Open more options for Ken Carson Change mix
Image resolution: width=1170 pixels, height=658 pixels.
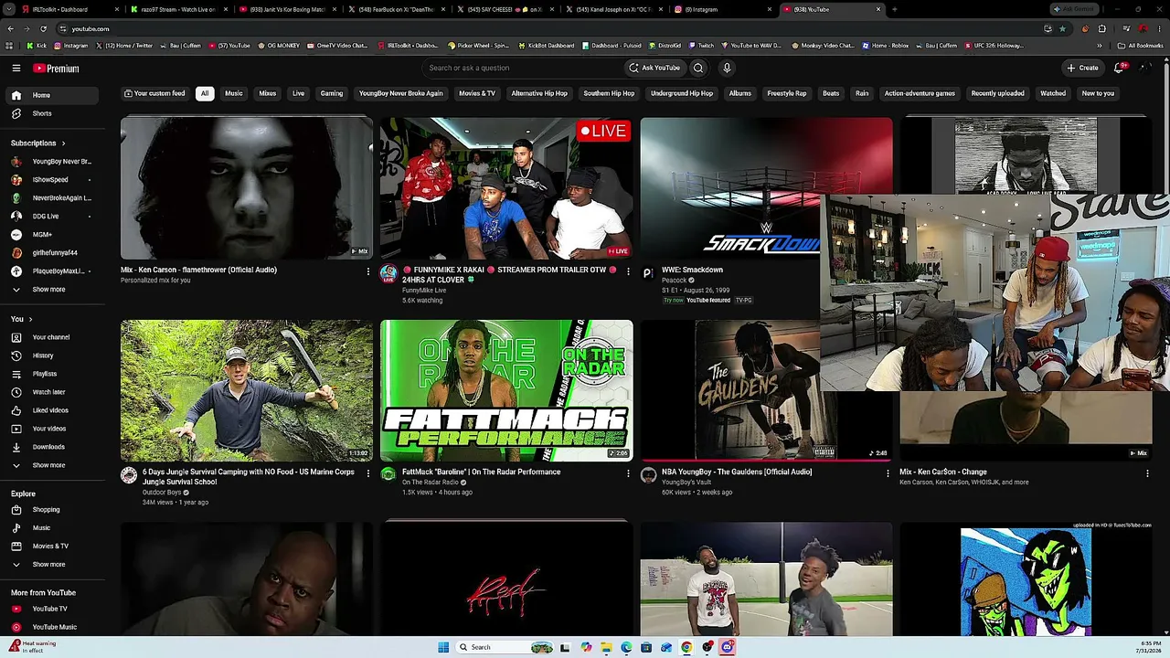(x=1147, y=473)
